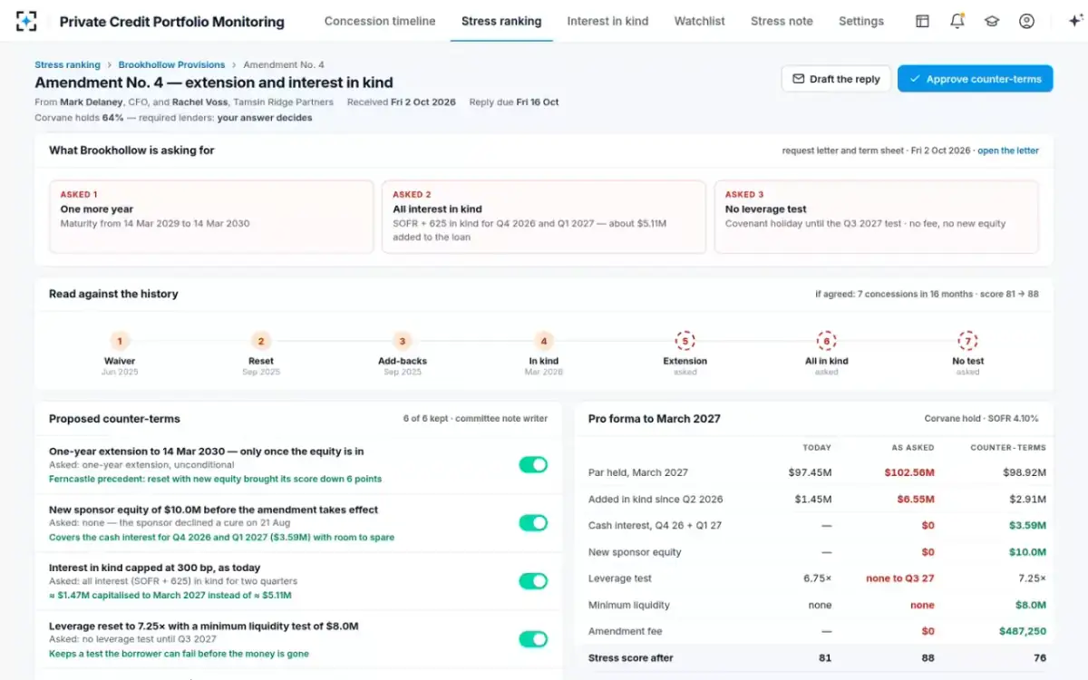Select the Asked 2 All interest in kind card

point(544,217)
